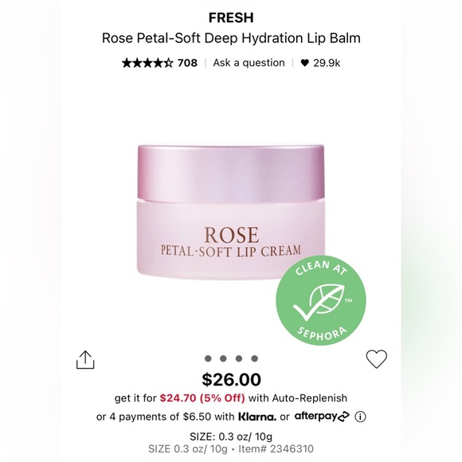
Task: Click the afterpay logo
Action: pyautogui.click(x=322, y=417)
